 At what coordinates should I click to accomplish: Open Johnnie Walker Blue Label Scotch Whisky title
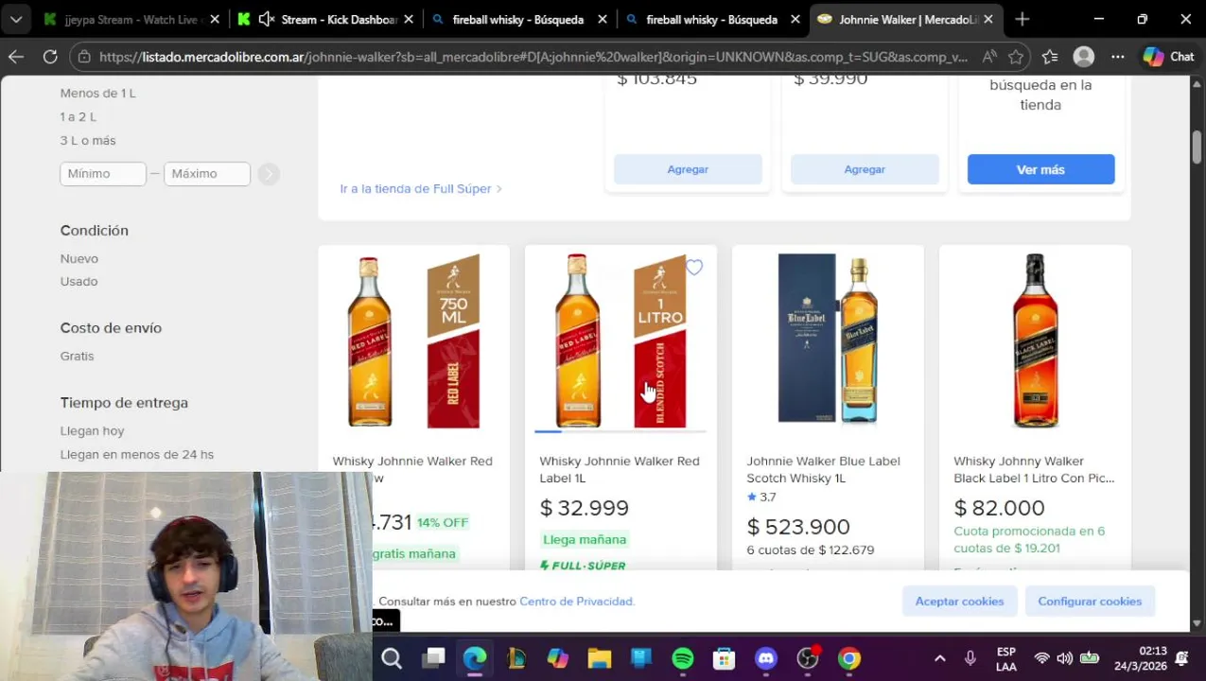click(823, 469)
